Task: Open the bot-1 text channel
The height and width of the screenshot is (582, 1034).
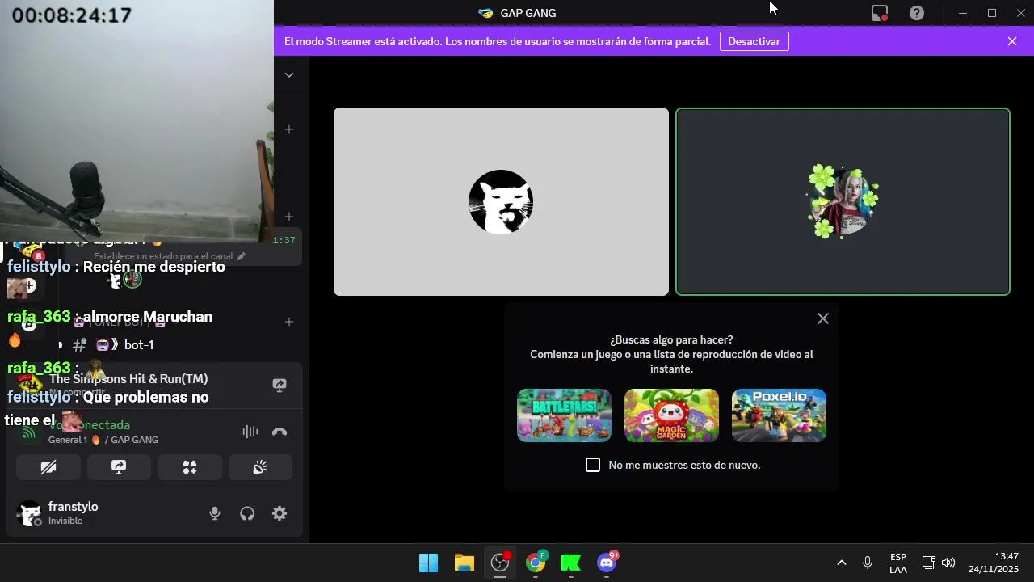Action: [x=139, y=345]
